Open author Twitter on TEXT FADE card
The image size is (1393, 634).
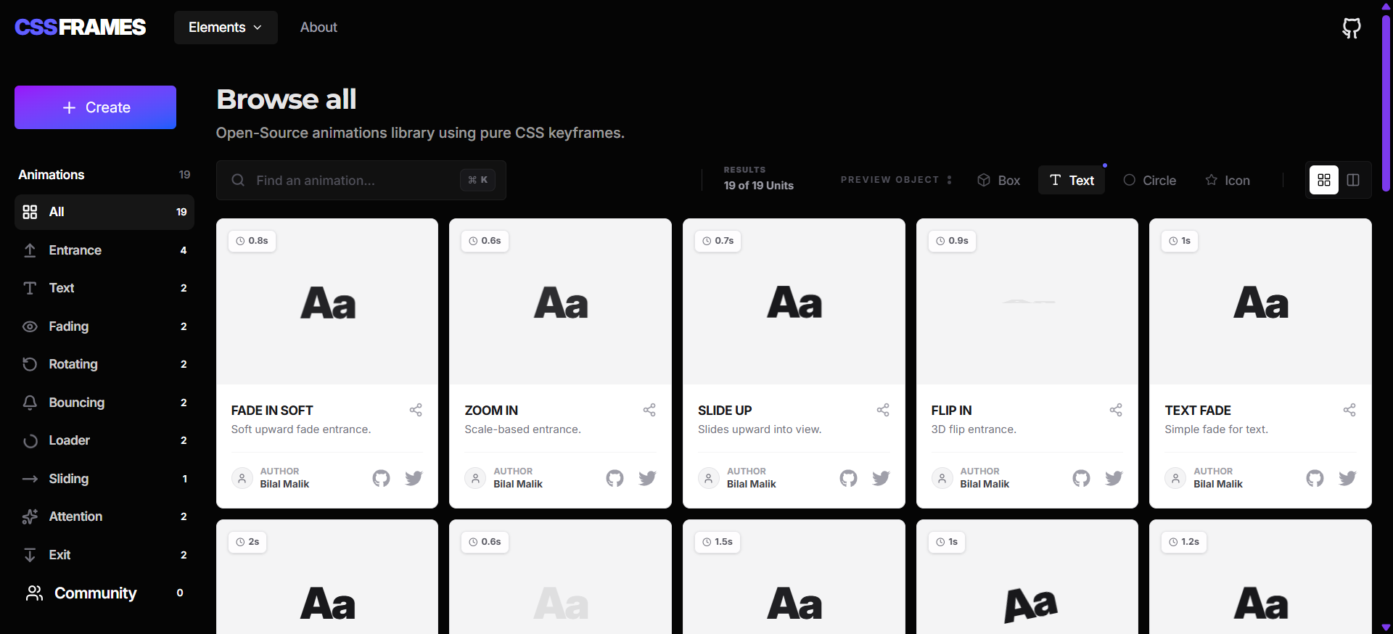pyautogui.click(x=1347, y=478)
